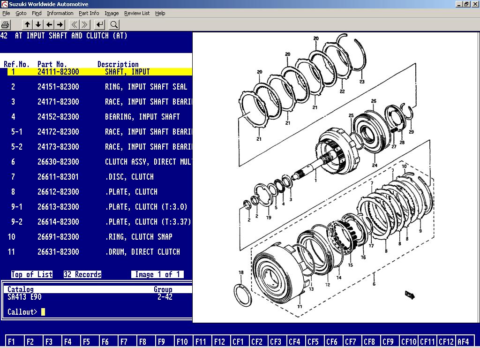This screenshot has height=348, width=480.
Task: Select .DRUM, DIRECT CLUTCH row
Action: 99,252
